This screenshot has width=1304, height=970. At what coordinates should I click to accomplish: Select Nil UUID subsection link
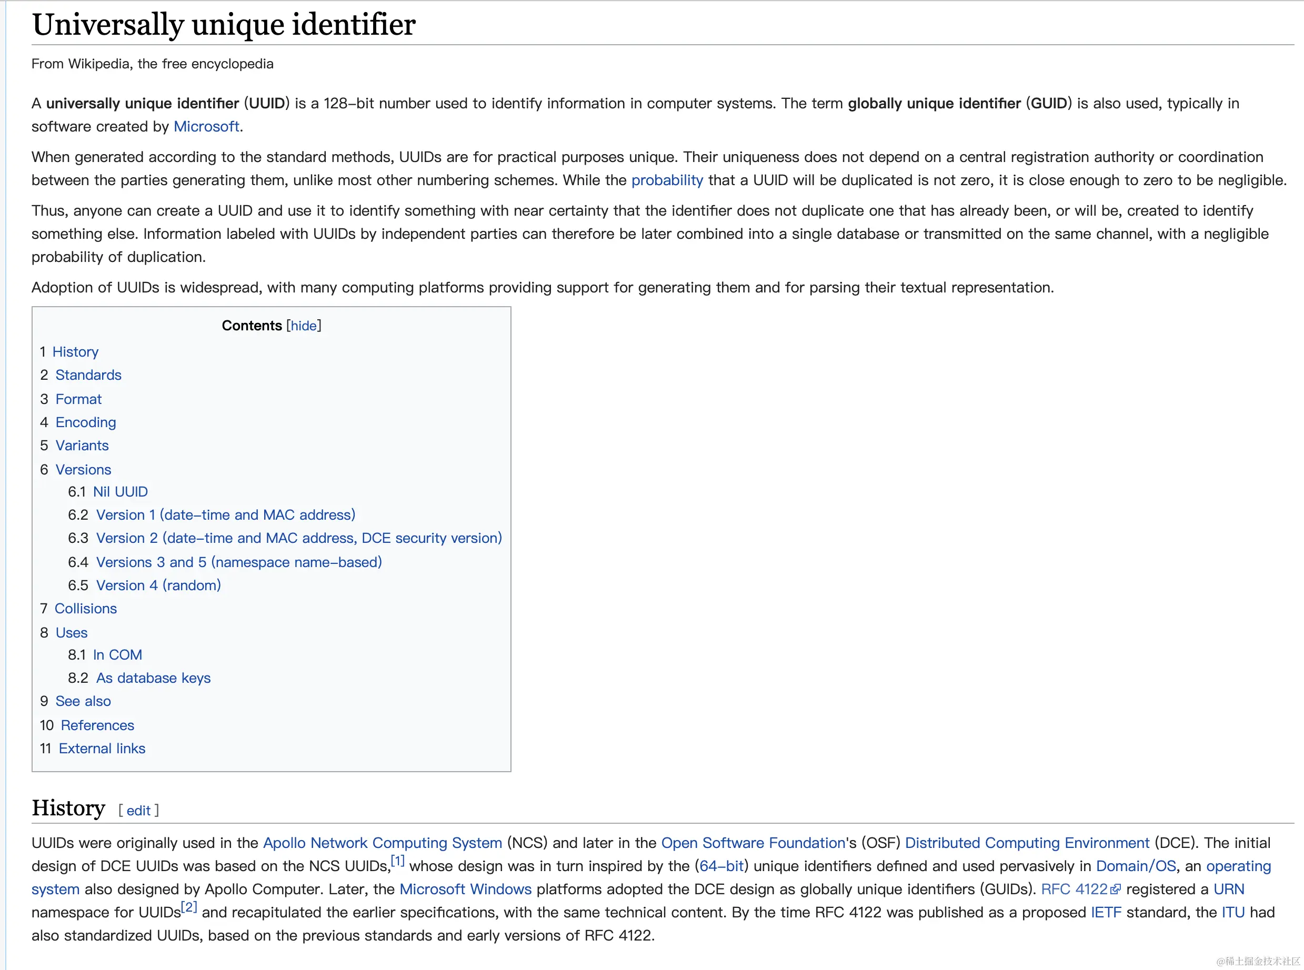tap(120, 491)
